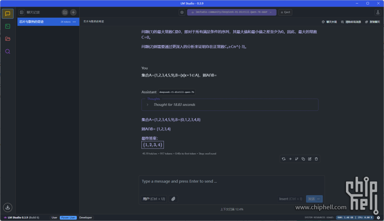Delete the assistant message
Screen dimensions: 384x221
316,159
